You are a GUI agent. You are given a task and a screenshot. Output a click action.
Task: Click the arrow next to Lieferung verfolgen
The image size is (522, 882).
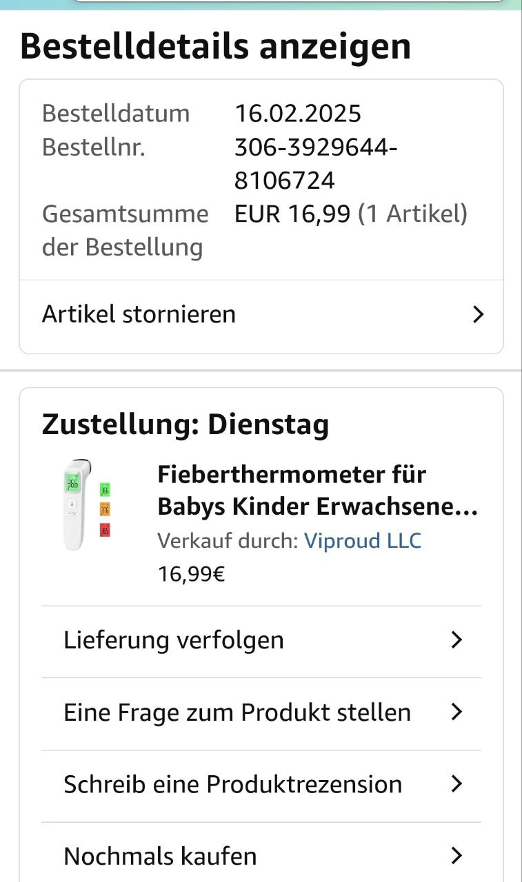coord(456,640)
